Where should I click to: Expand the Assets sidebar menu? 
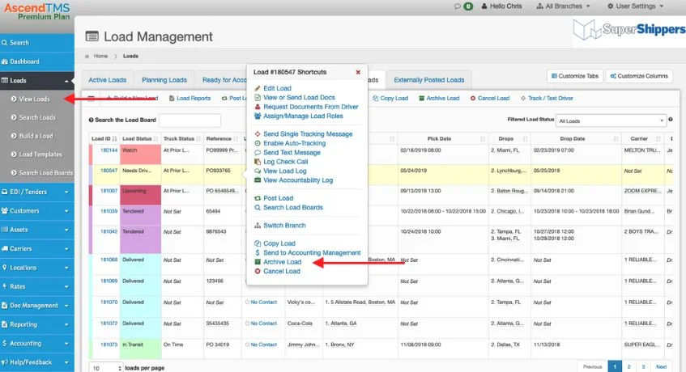[66, 230]
